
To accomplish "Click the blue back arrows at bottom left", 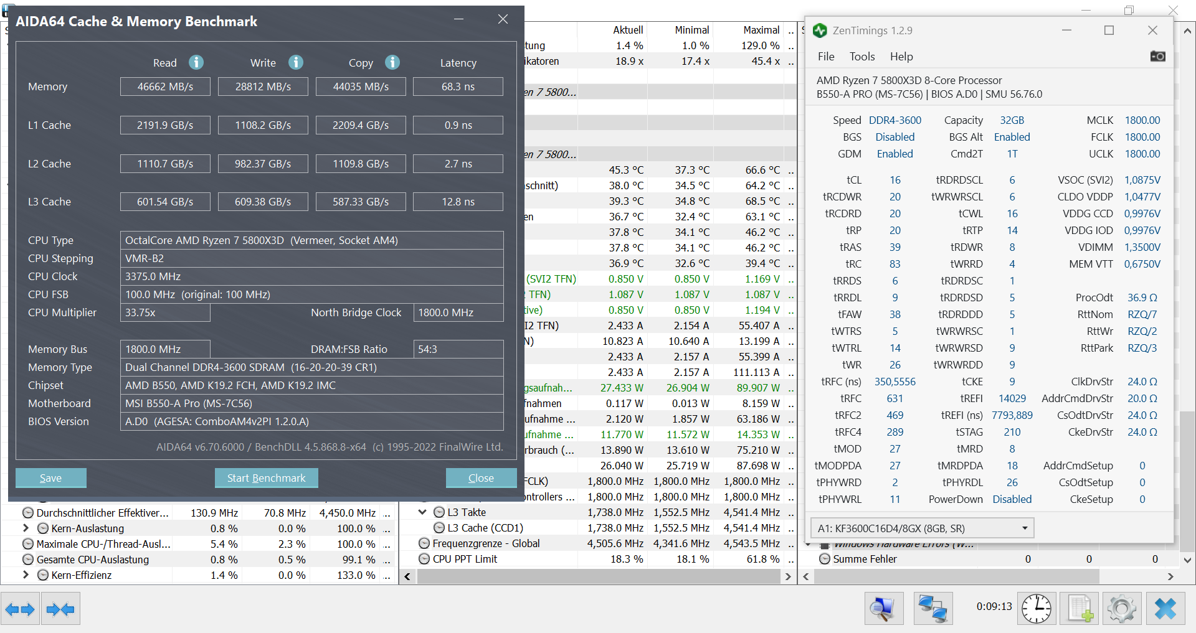I will point(21,608).
